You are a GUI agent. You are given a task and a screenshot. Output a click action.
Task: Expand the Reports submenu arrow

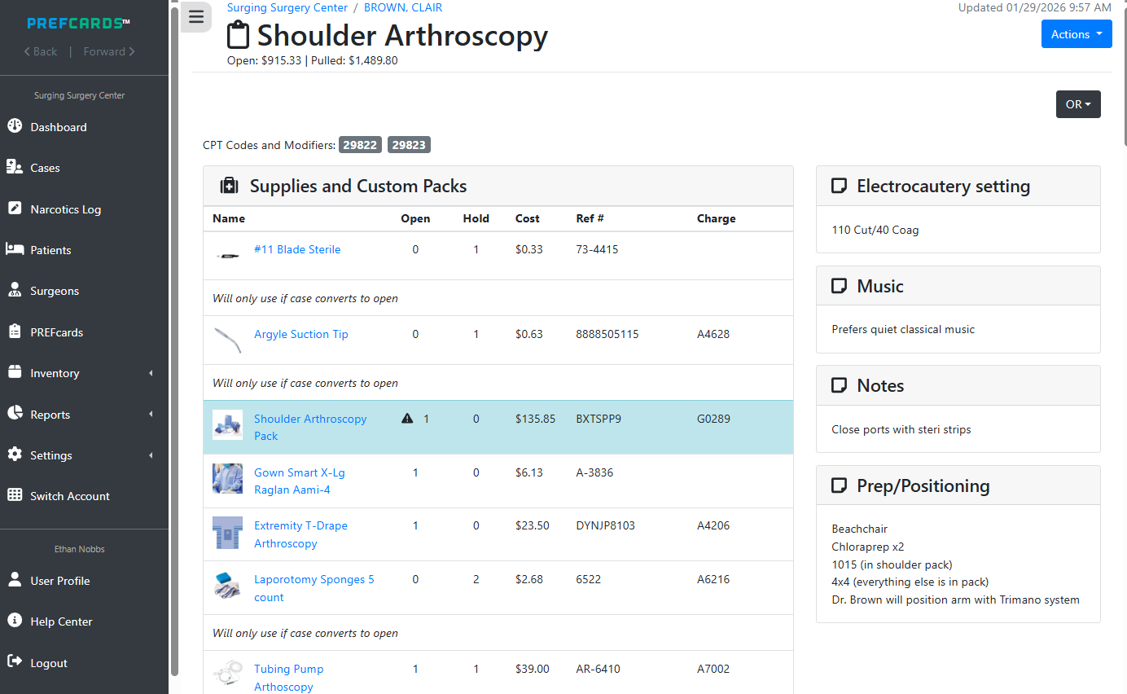pyautogui.click(x=151, y=414)
